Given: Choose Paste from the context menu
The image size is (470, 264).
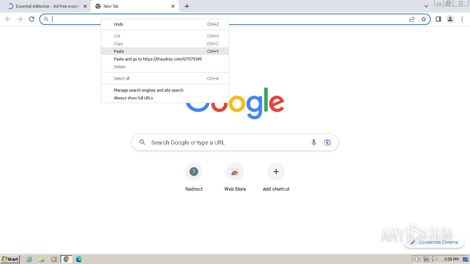Looking at the screenshot, I should coord(165,51).
